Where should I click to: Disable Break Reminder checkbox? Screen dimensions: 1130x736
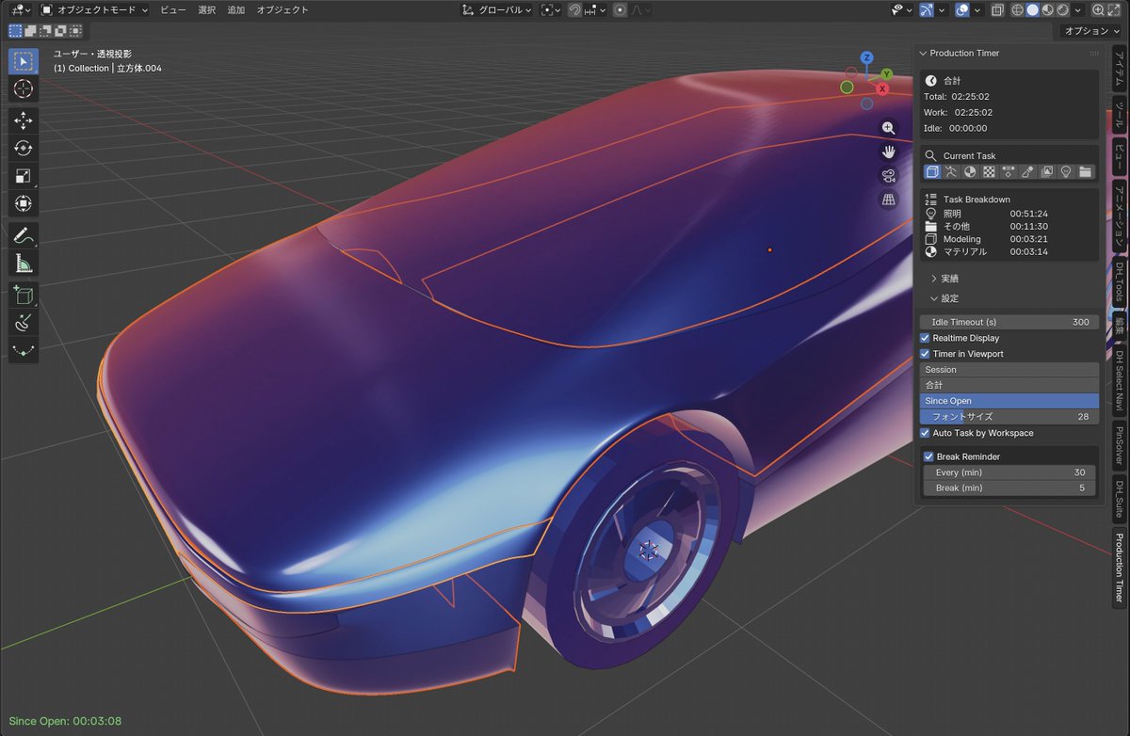pos(928,456)
